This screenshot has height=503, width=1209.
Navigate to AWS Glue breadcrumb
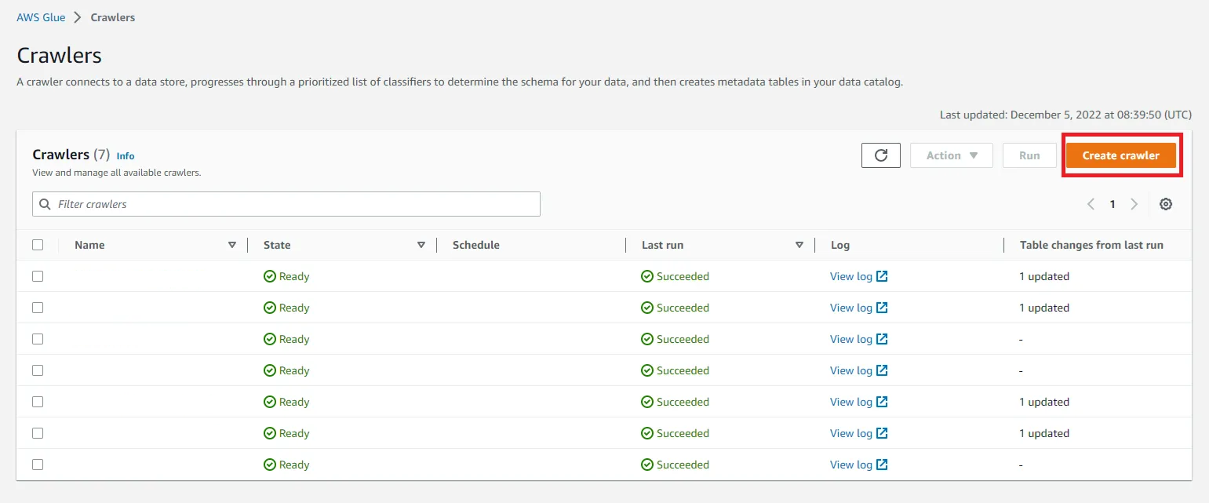click(x=41, y=17)
